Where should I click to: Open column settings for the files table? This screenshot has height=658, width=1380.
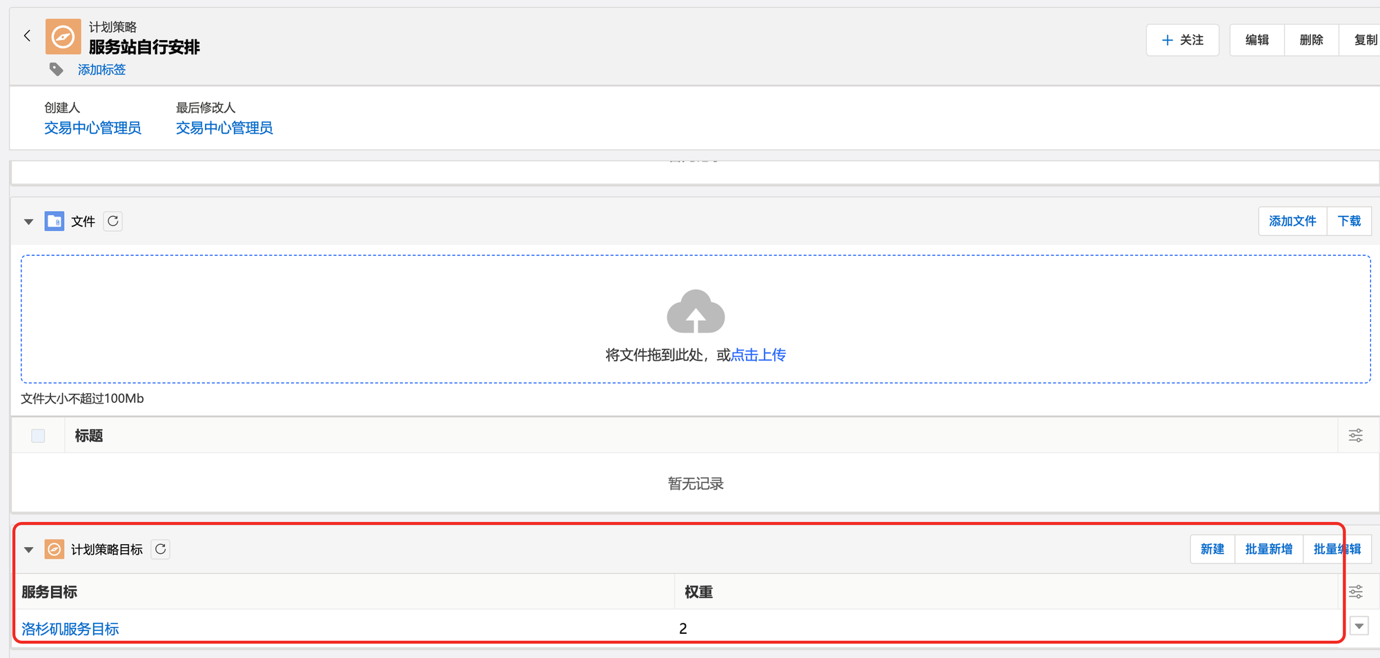[1355, 435]
